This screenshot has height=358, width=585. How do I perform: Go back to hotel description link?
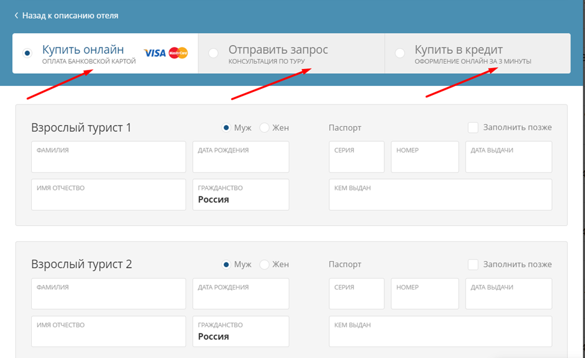pos(70,16)
